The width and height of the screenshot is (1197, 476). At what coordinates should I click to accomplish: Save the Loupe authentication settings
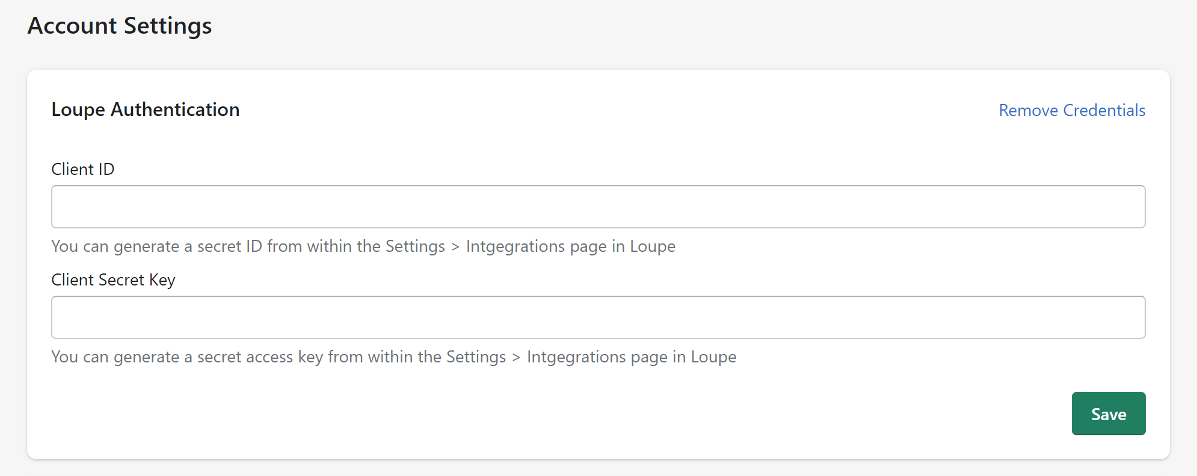(1109, 413)
